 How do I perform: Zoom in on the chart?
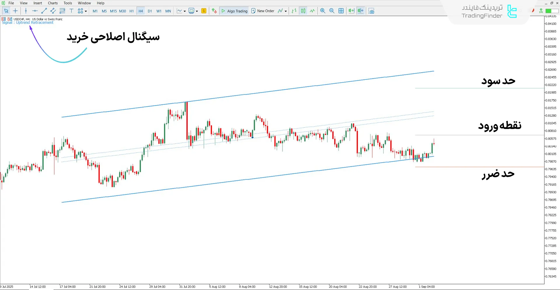322,11
